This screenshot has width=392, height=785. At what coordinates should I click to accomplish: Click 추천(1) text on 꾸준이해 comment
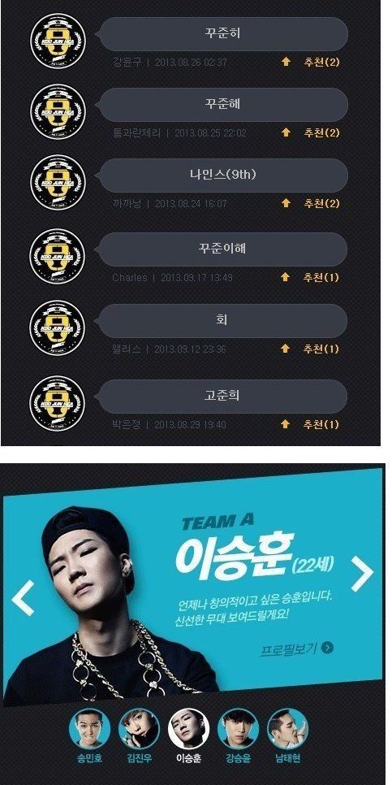[321, 277]
